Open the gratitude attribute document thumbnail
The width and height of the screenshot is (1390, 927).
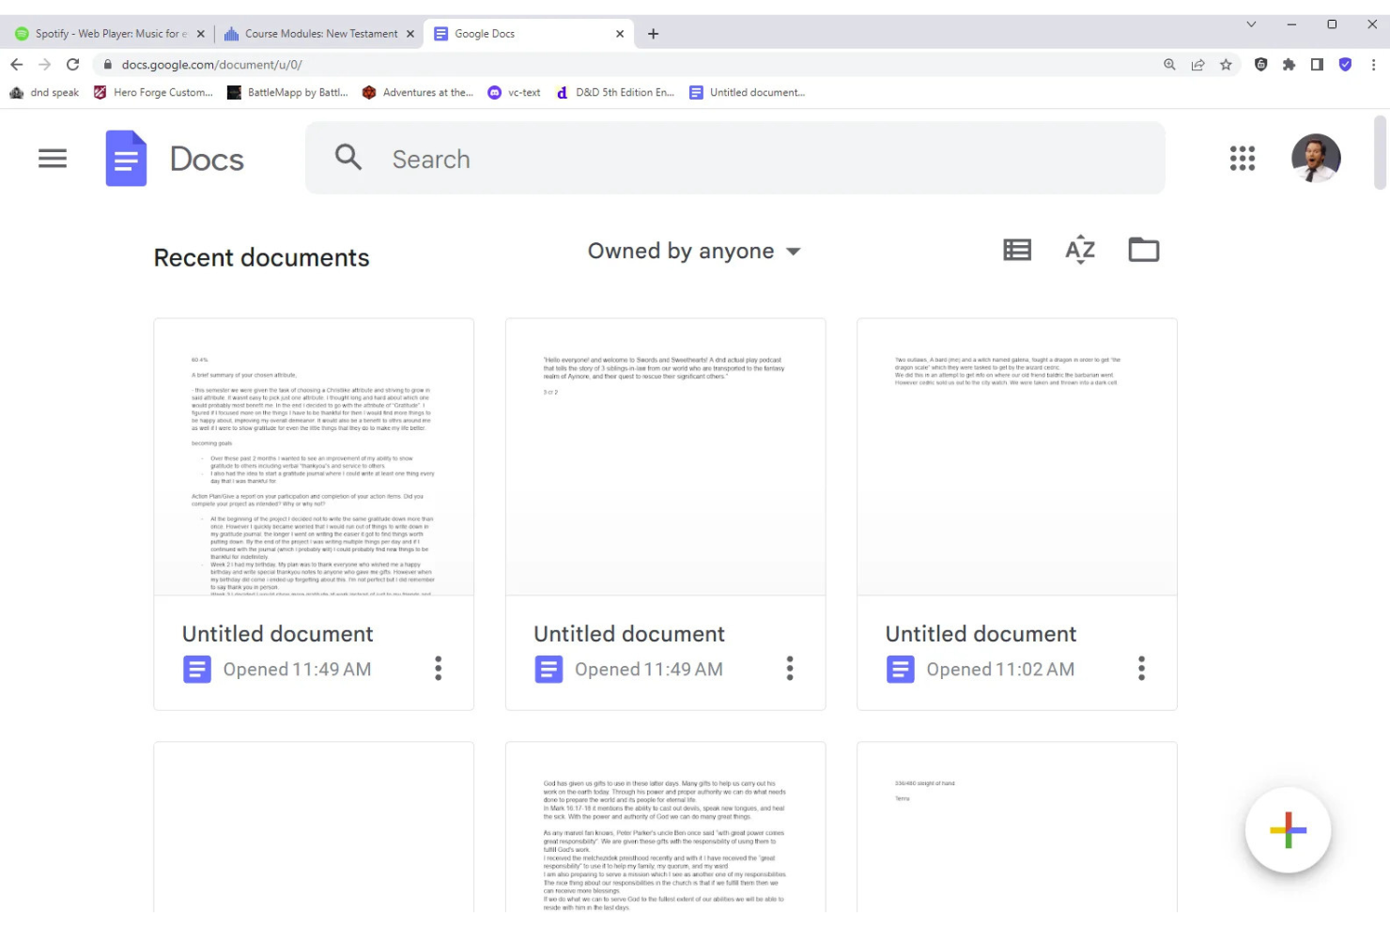314,457
